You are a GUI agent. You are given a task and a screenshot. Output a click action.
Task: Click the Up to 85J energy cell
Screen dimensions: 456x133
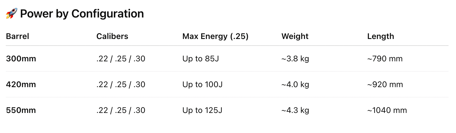(201, 59)
